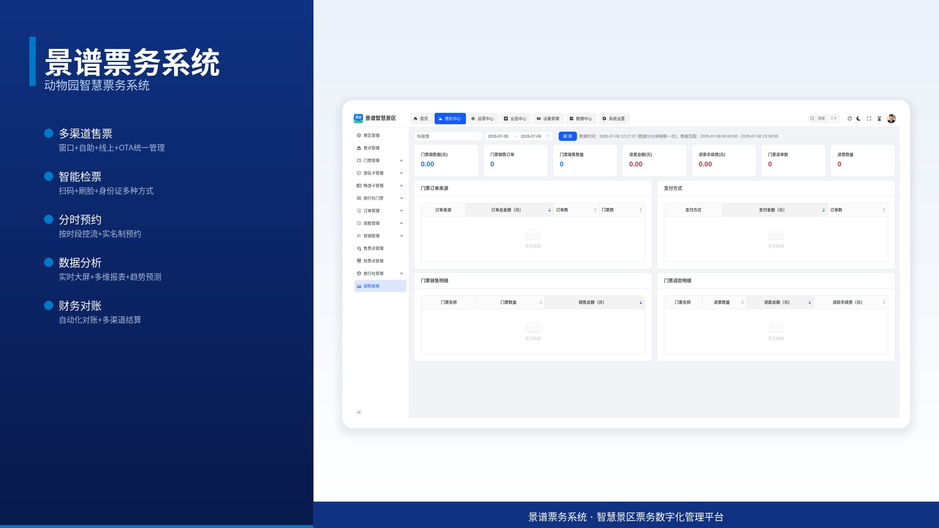Click the 刷新 button
Image resolution: width=939 pixels, height=528 pixels.
pos(568,136)
